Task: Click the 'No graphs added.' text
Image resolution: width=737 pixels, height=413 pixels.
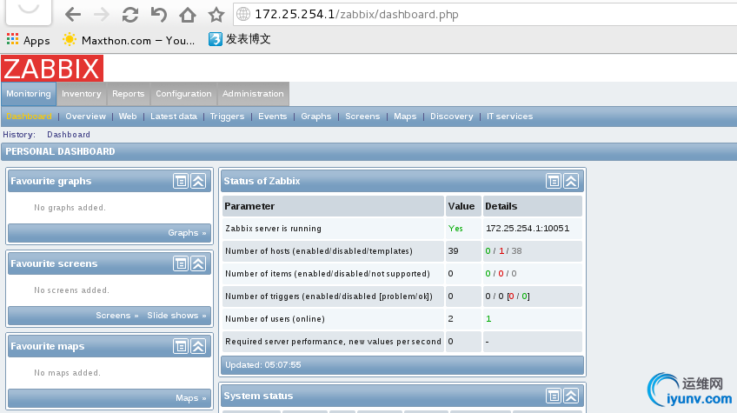Action: click(70, 208)
